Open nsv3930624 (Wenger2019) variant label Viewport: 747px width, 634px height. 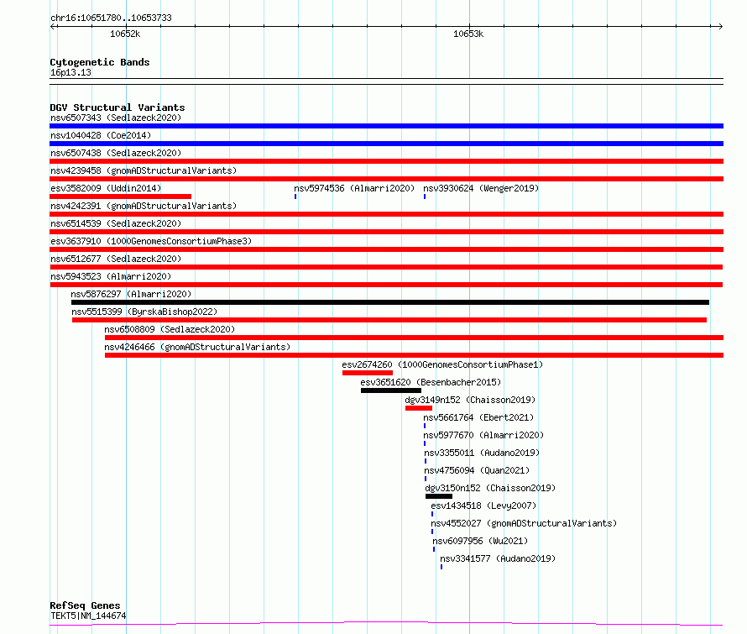481,188
